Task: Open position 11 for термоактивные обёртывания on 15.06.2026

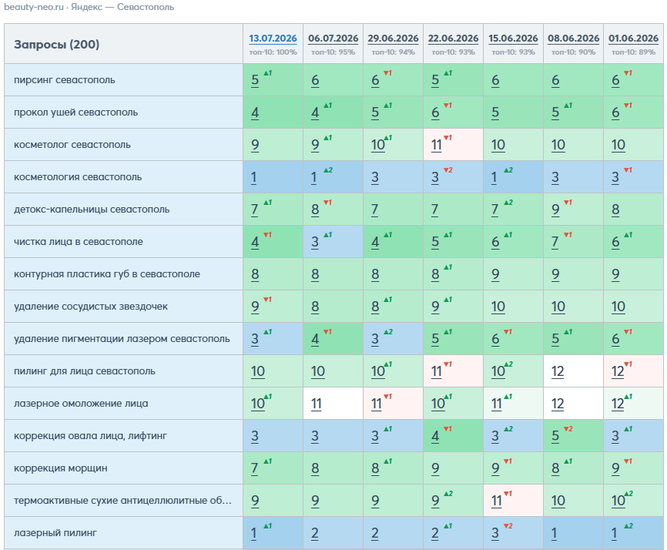Action: coord(497,501)
